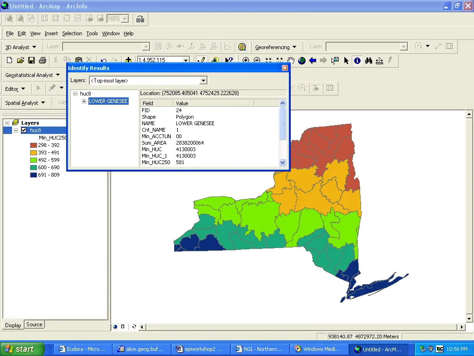Click the New Map File icon
474x356 pixels.
(x=9, y=60)
